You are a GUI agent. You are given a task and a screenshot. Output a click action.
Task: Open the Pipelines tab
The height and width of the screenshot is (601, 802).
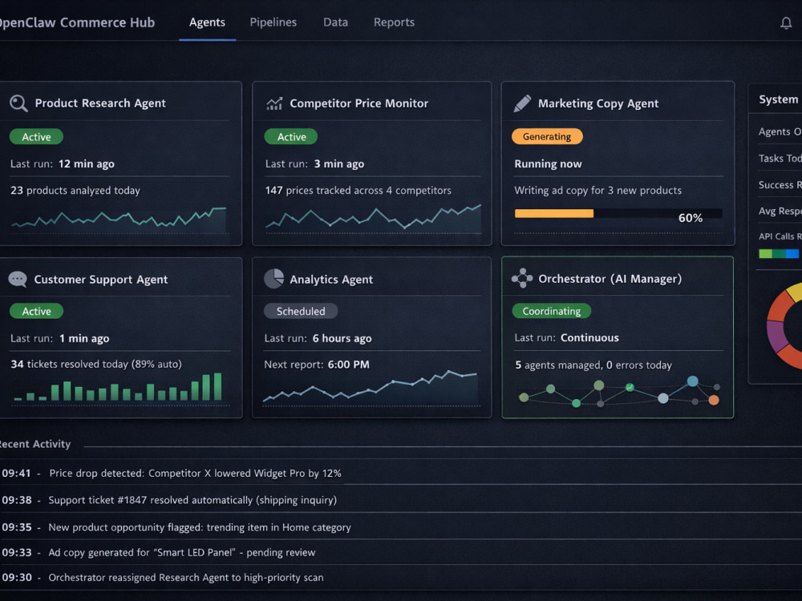pos(273,22)
